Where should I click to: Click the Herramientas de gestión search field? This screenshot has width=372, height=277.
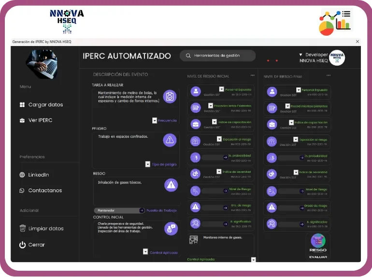point(217,56)
